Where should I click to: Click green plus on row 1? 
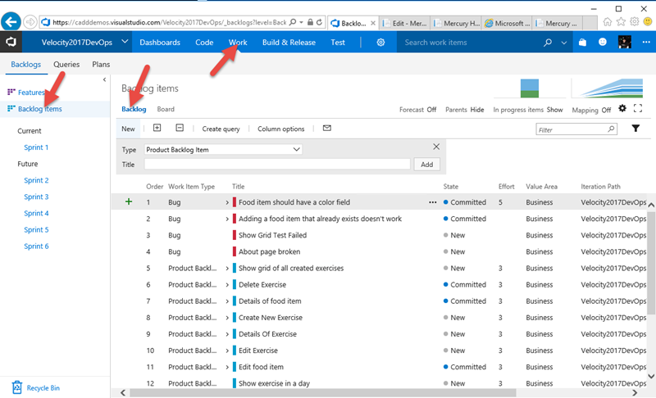point(129,201)
